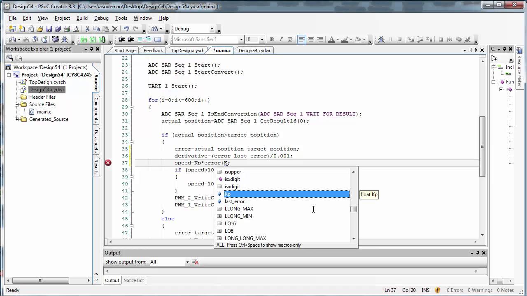The width and height of the screenshot is (527, 296).
Task: Open the Microsoft Sans Serif font dropdown
Action: tap(241, 39)
